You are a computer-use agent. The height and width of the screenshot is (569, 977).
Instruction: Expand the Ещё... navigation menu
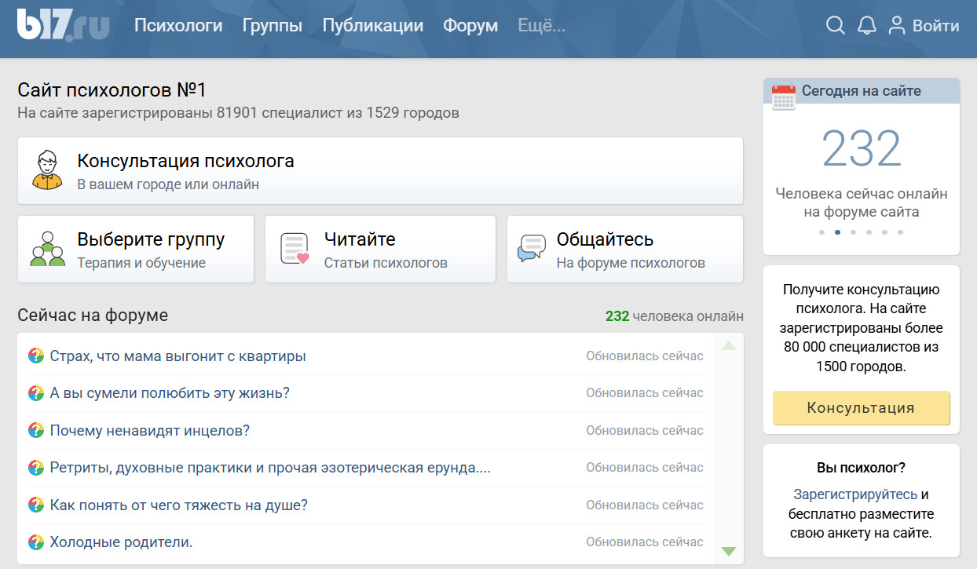point(541,26)
